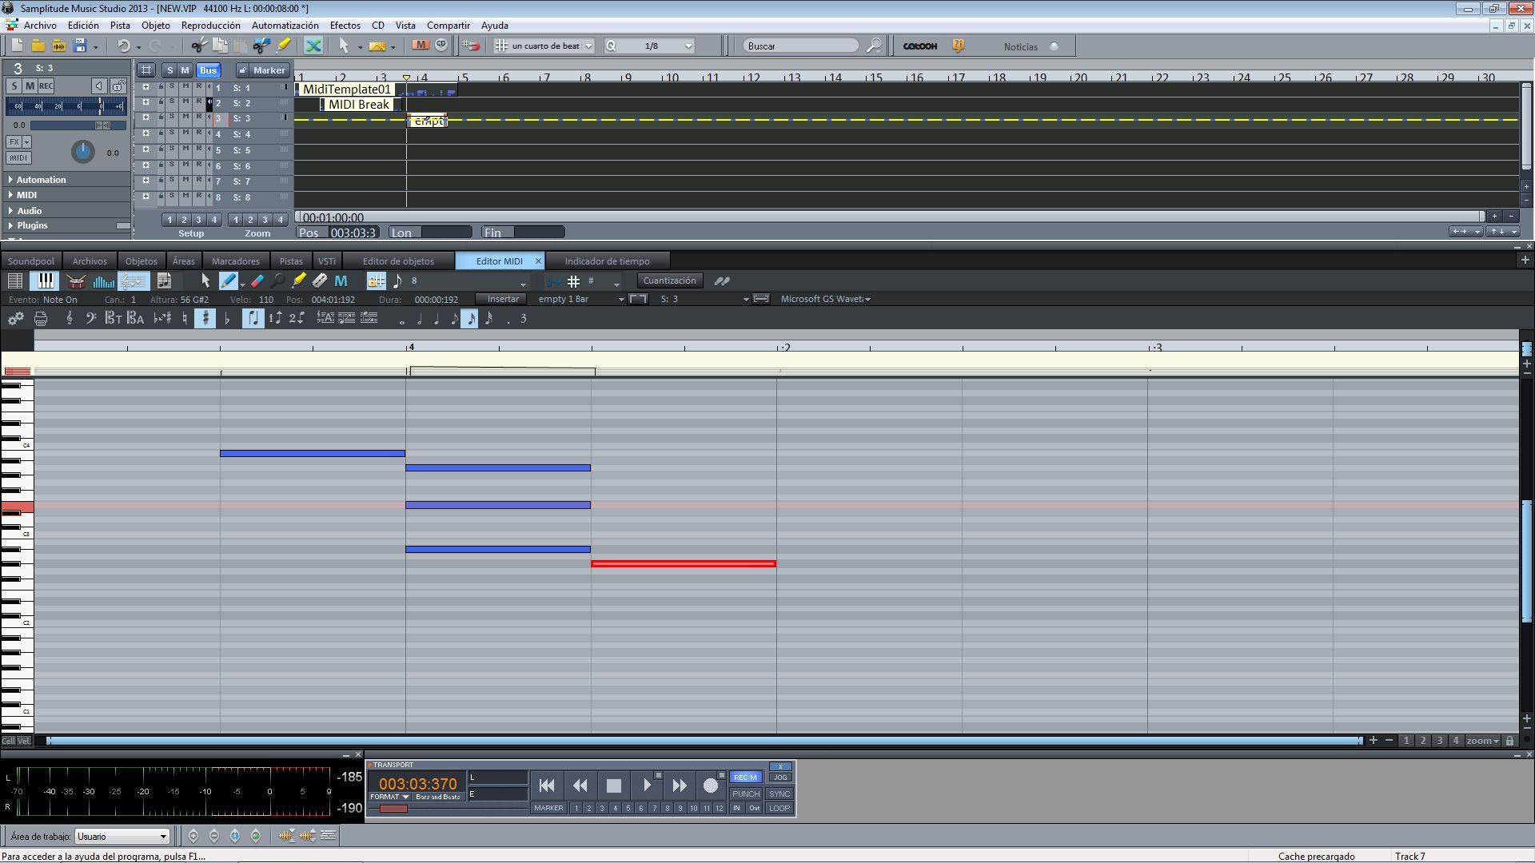This screenshot has height=863, width=1535.
Task: Select the magnifier zoom tool in MIDI editor
Action: click(277, 281)
